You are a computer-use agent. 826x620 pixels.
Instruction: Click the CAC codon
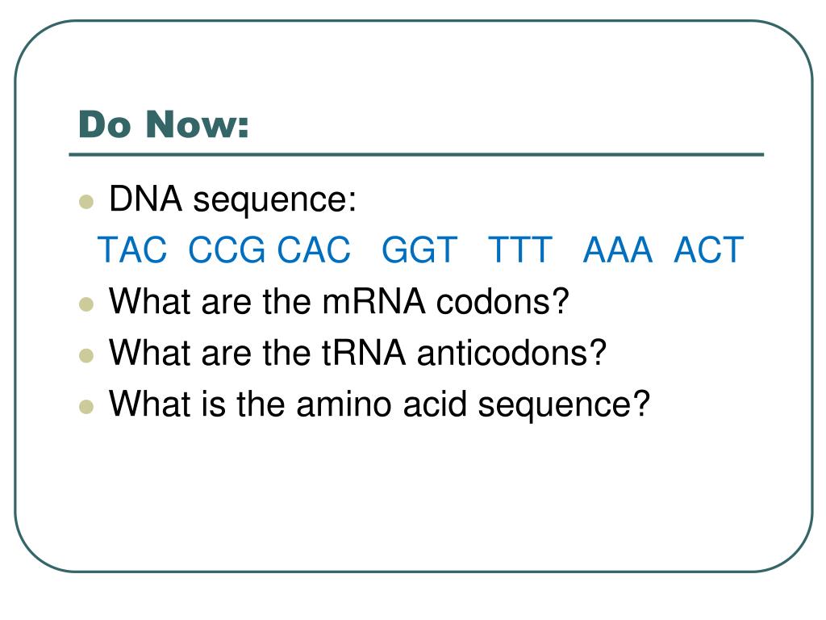coord(314,250)
